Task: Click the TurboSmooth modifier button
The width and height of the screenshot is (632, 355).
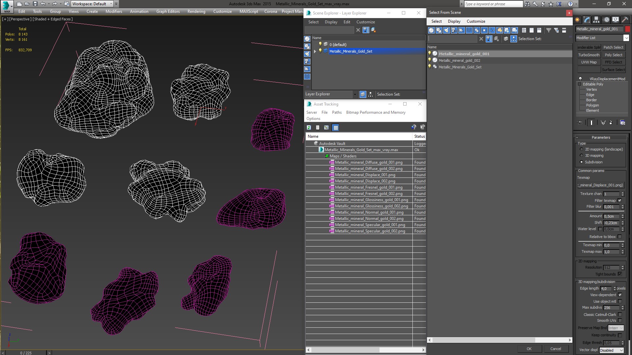Action: coord(589,55)
